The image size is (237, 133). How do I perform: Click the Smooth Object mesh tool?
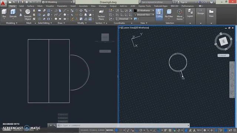point(28,15)
